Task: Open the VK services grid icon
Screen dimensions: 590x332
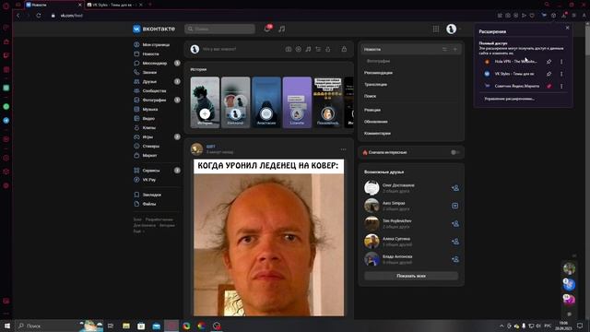Action: point(436,29)
